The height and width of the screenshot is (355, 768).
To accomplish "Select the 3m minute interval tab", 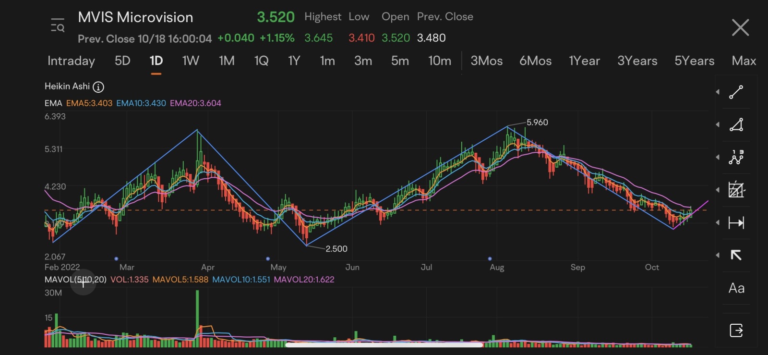I will pyautogui.click(x=363, y=61).
